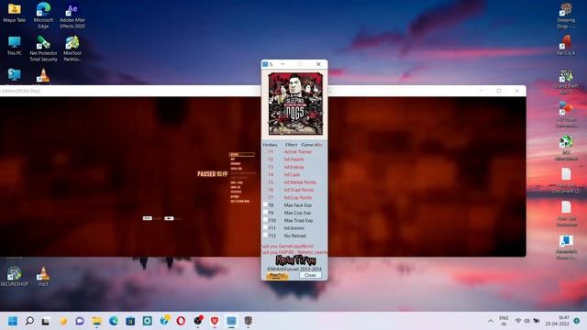Open Microsoft Store from taskbar

point(130,321)
